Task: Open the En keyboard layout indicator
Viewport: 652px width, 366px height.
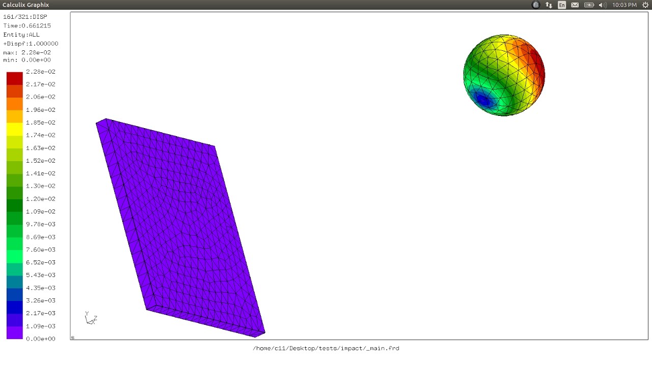Action: [562, 5]
